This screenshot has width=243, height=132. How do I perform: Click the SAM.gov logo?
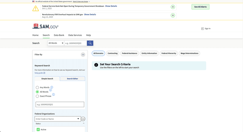[x=45, y=27]
